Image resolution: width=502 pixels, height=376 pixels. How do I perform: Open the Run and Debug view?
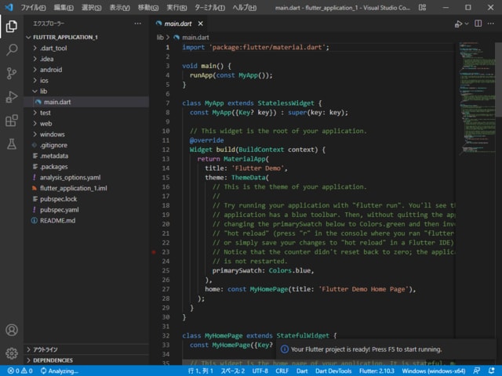pos(12,96)
